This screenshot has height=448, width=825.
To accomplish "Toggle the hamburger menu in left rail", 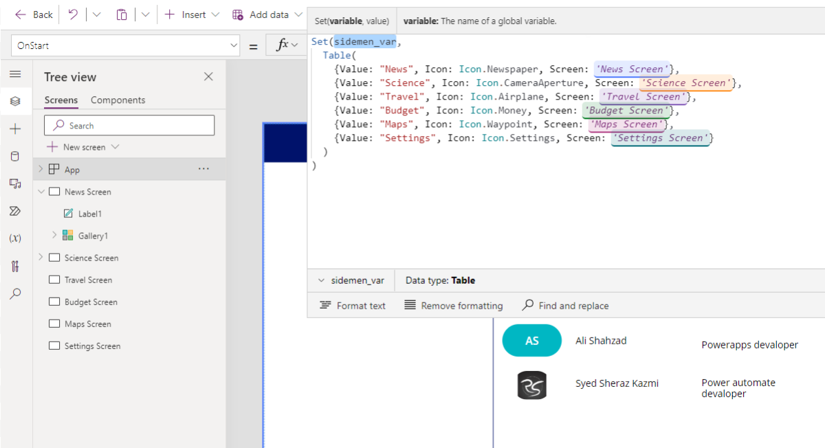I will pyautogui.click(x=15, y=74).
